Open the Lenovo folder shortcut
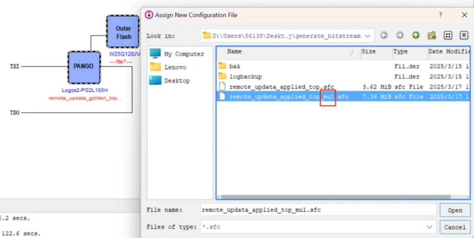Image resolution: width=474 pixels, height=238 pixels. (175, 67)
